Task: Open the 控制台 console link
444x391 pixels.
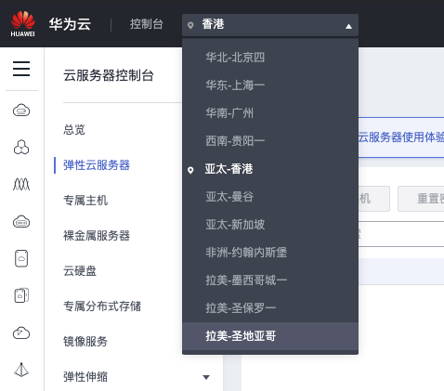Action: coord(146,24)
